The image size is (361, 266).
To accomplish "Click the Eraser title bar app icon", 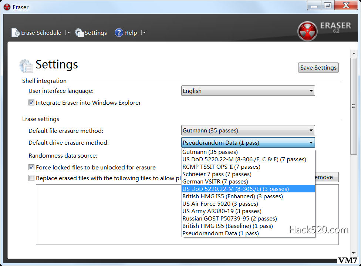I will (7, 7).
